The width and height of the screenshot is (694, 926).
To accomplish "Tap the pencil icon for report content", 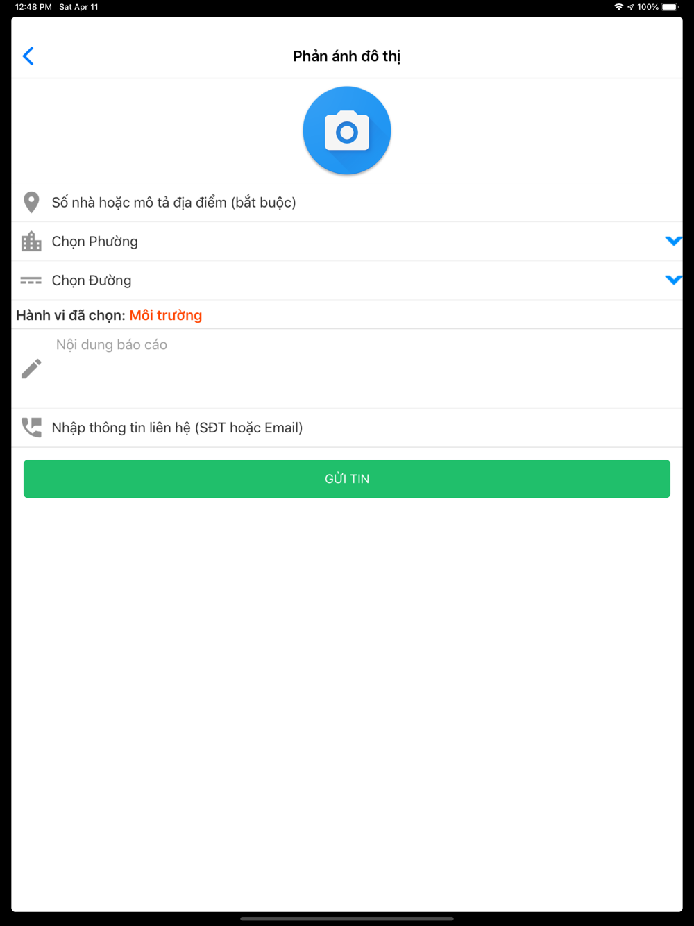I will pyautogui.click(x=31, y=369).
